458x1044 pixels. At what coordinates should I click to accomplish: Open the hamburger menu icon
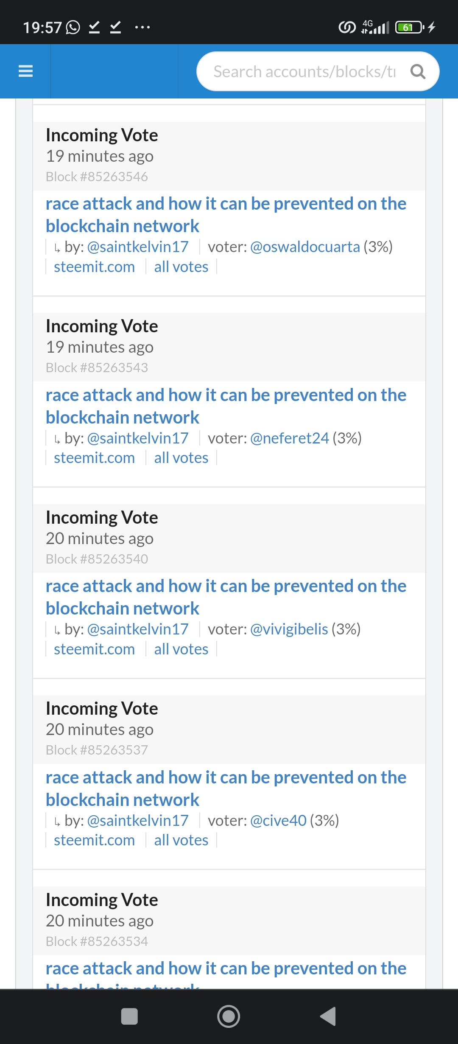click(x=25, y=71)
